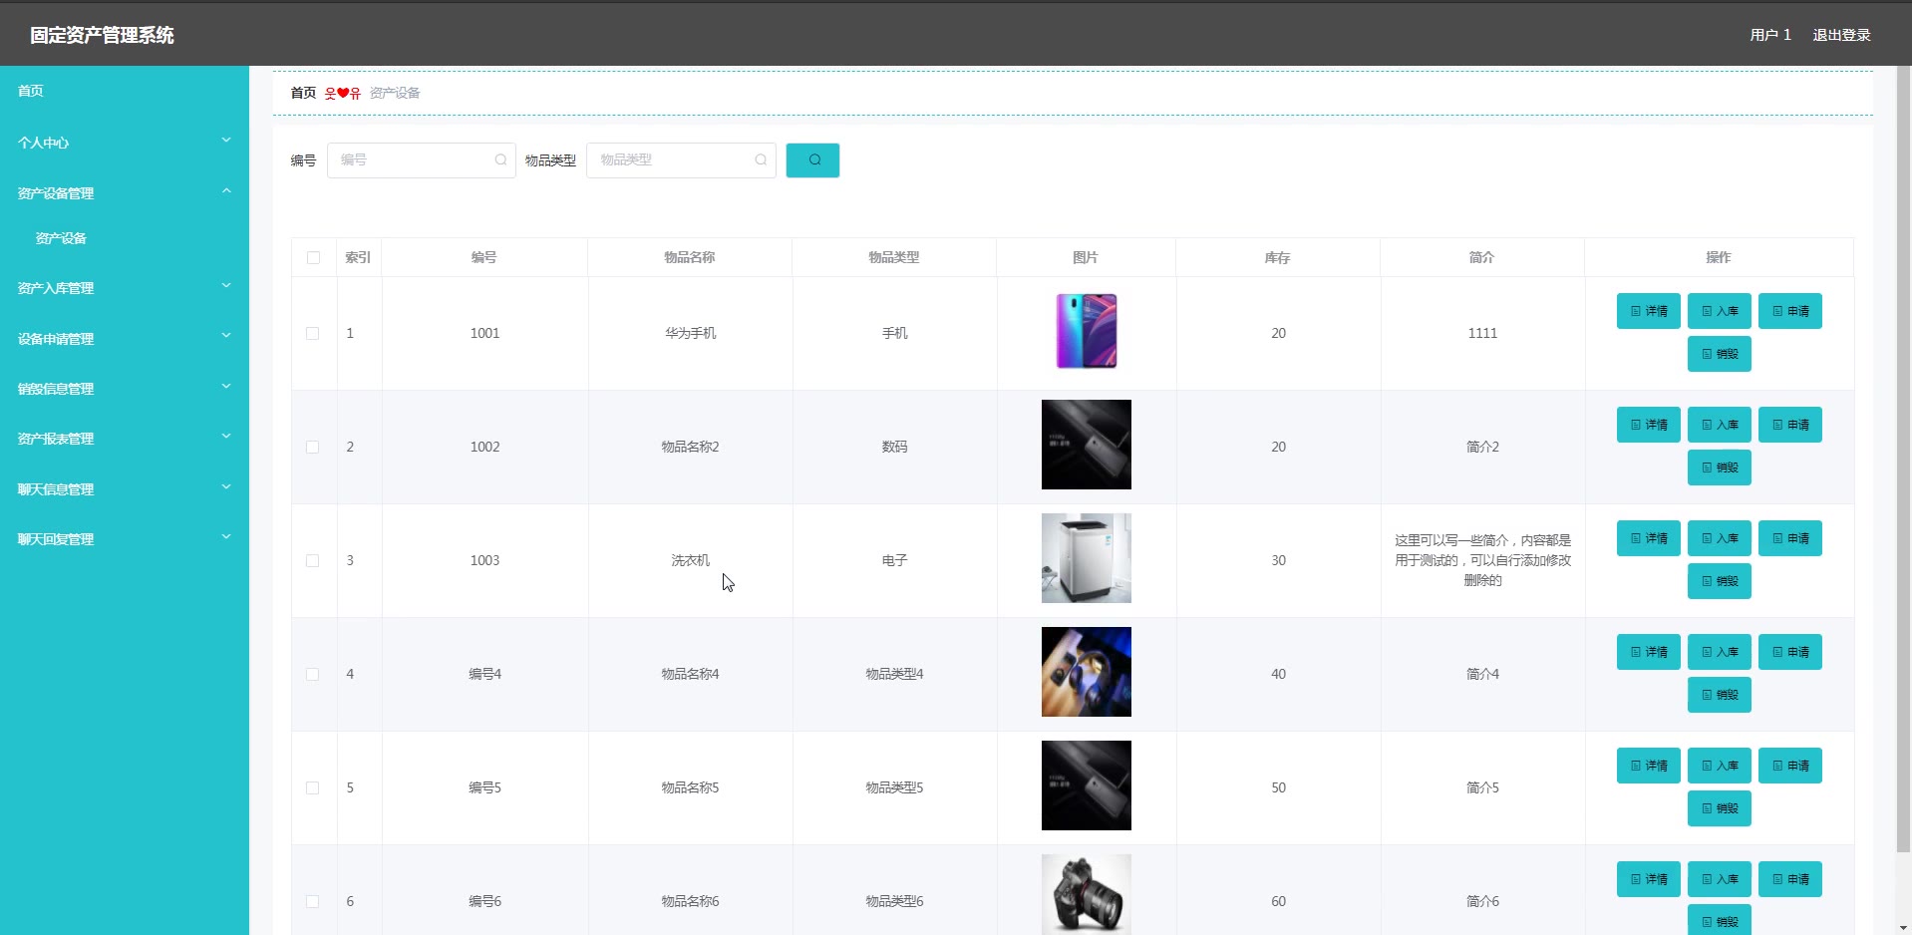Click 销毁 in the 编号4 row
The height and width of the screenshot is (935, 1912).
coord(1720,695)
